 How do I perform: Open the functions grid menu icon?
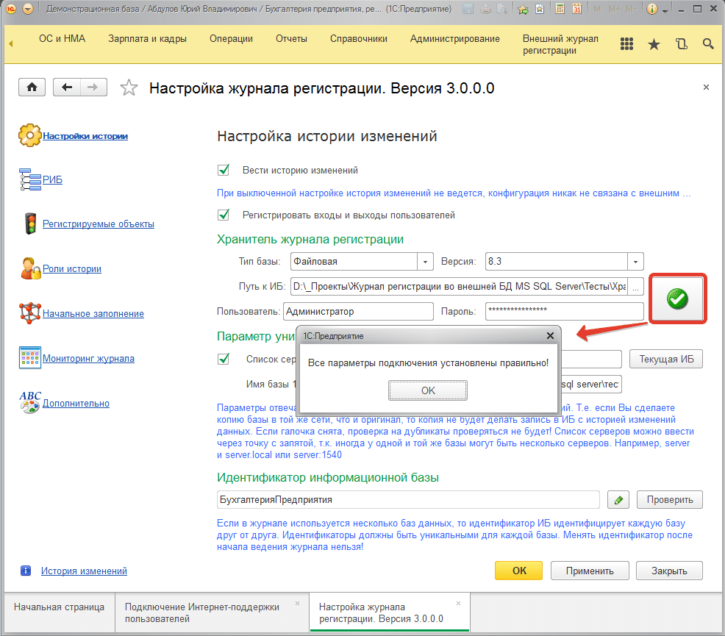pyautogui.click(x=626, y=44)
